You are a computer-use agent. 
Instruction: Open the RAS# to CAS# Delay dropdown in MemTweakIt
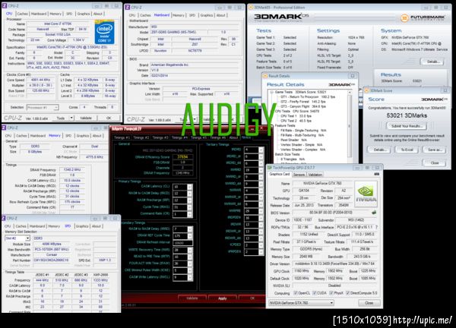pos(189,193)
